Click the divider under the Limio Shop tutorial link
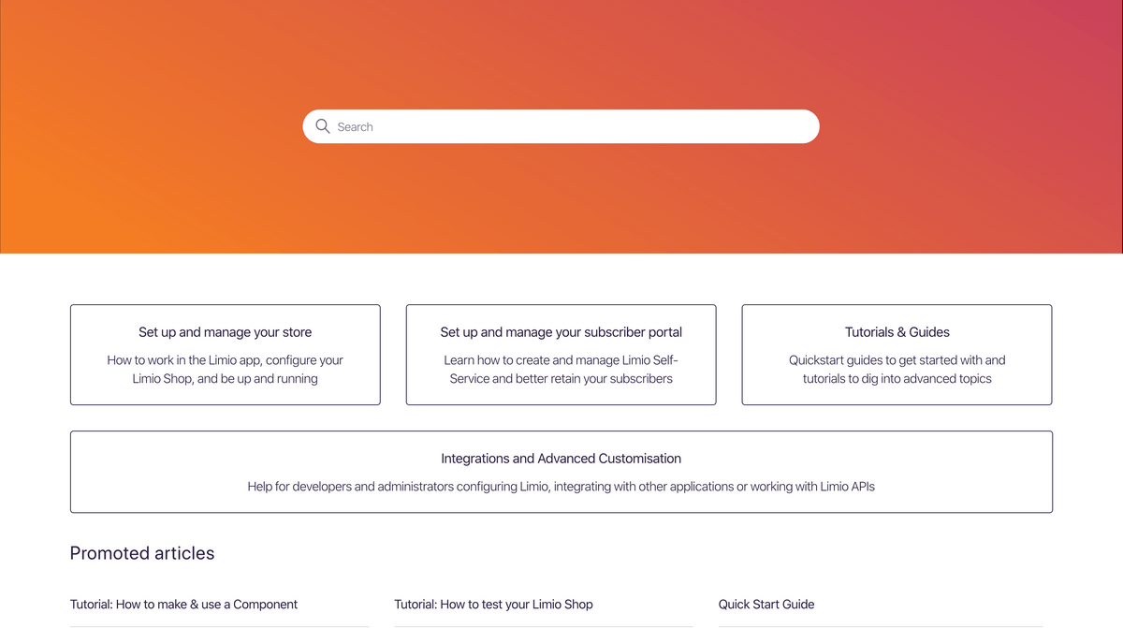 (544, 626)
